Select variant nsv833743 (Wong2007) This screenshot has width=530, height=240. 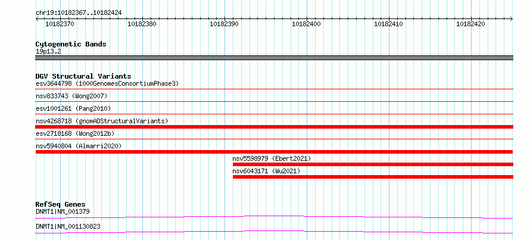click(x=71, y=96)
